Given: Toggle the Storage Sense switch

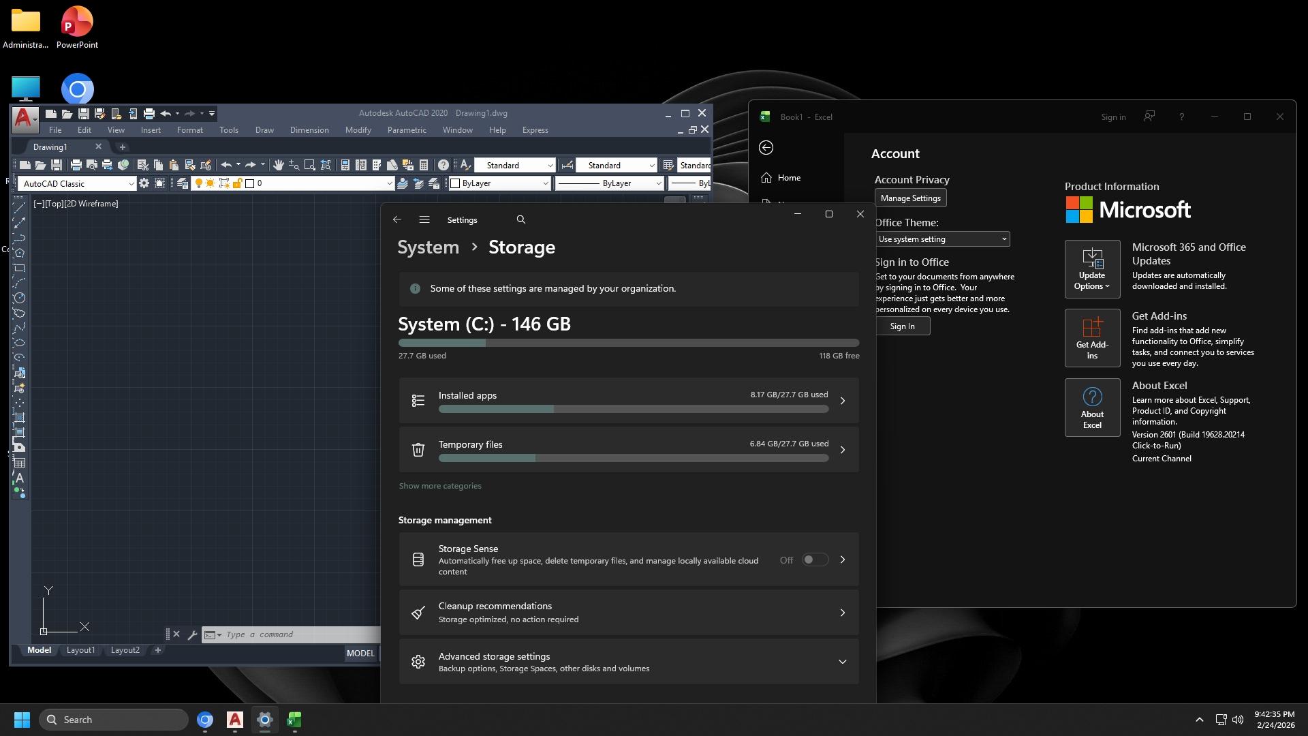Looking at the screenshot, I should coord(815,559).
